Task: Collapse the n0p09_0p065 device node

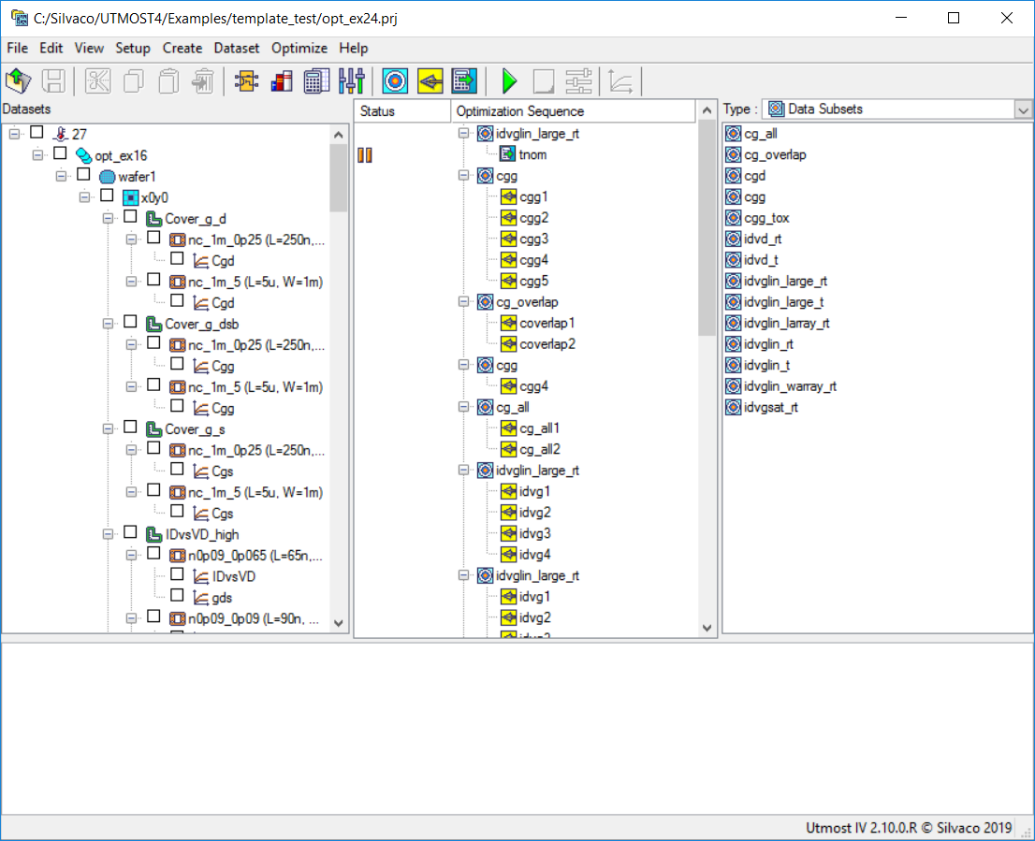Action: (131, 556)
